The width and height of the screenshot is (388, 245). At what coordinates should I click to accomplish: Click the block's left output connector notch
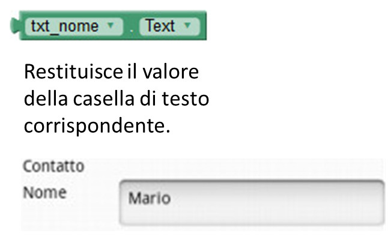15,26
